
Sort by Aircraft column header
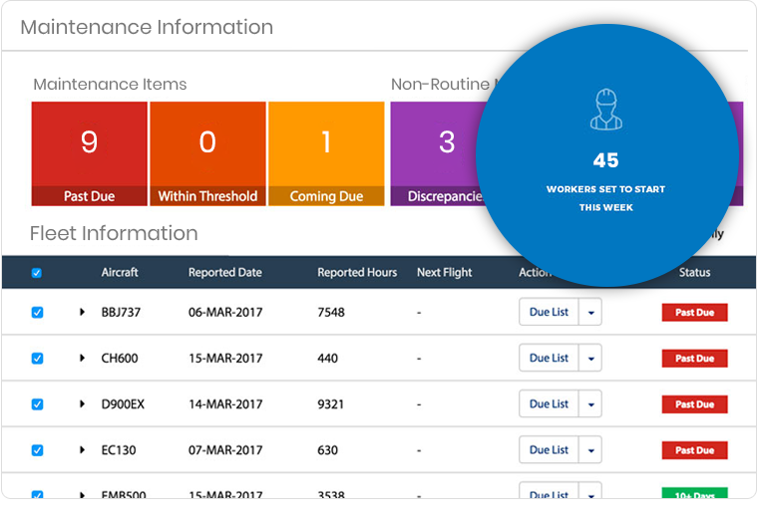click(120, 272)
